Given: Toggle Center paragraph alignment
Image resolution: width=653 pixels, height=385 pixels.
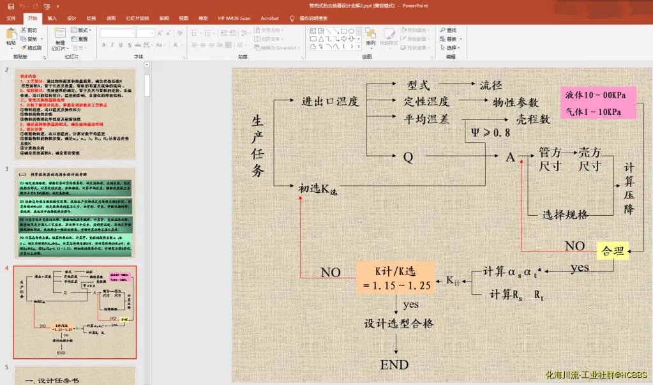Looking at the screenshot, I should (203, 45).
